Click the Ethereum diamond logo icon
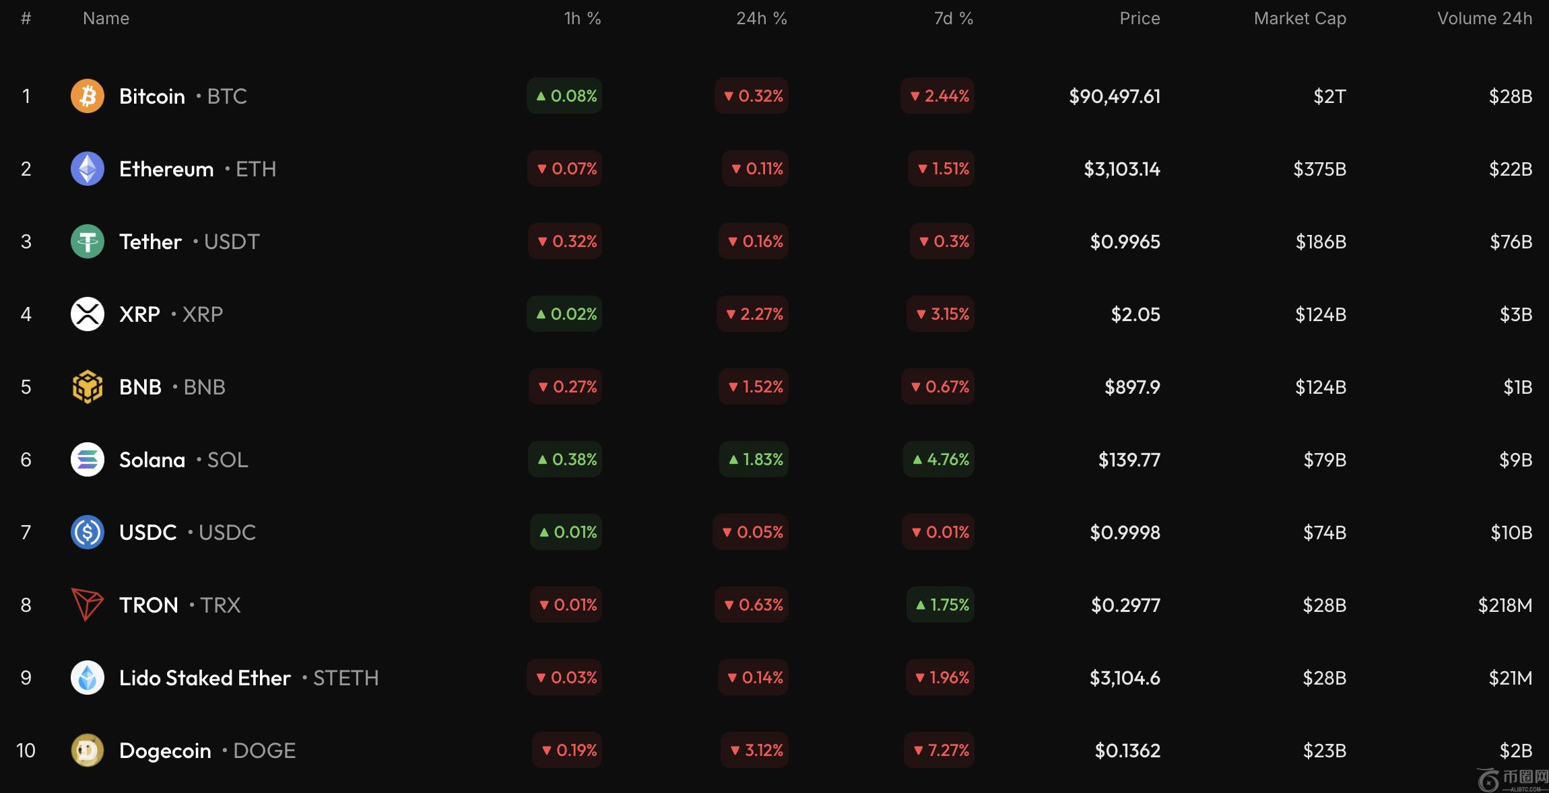The width and height of the screenshot is (1549, 793). click(x=88, y=169)
